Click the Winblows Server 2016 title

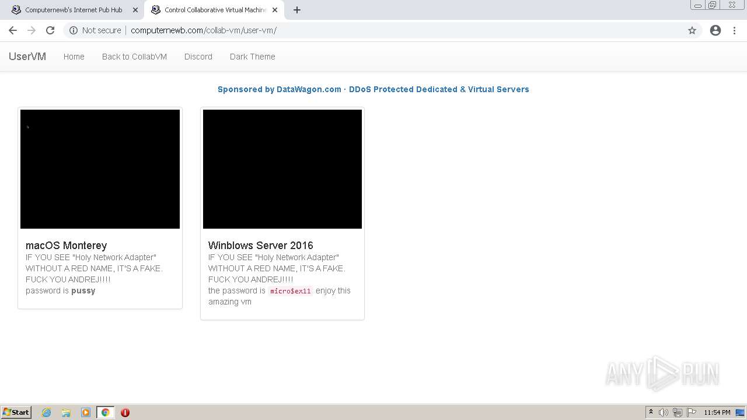tap(261, 246)
